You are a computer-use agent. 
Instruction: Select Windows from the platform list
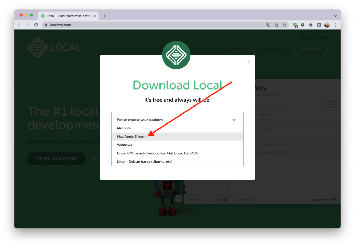click(177, 145)
